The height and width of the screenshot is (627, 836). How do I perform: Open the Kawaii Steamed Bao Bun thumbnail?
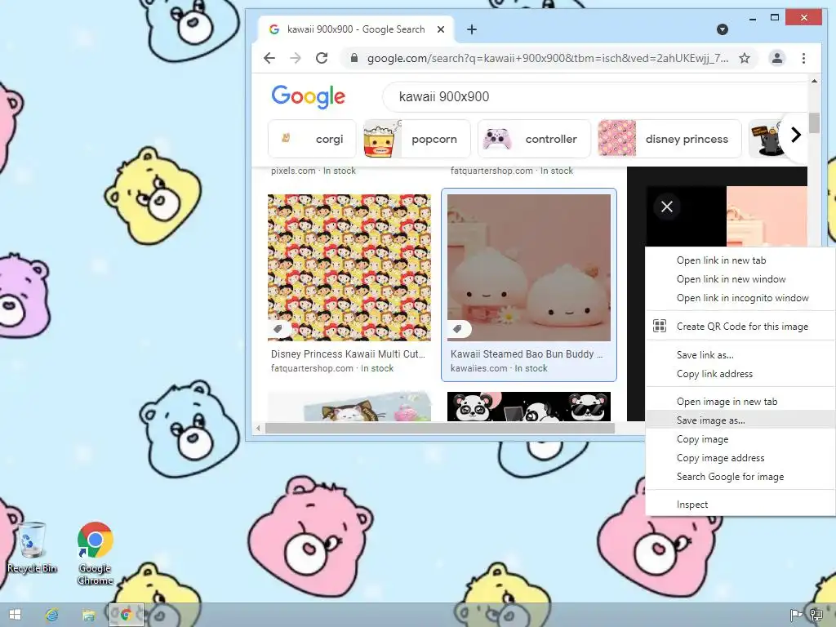[529, 267]
